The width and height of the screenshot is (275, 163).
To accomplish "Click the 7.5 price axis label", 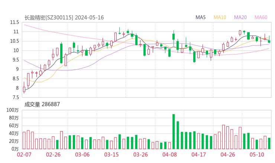I will (16, 97).
